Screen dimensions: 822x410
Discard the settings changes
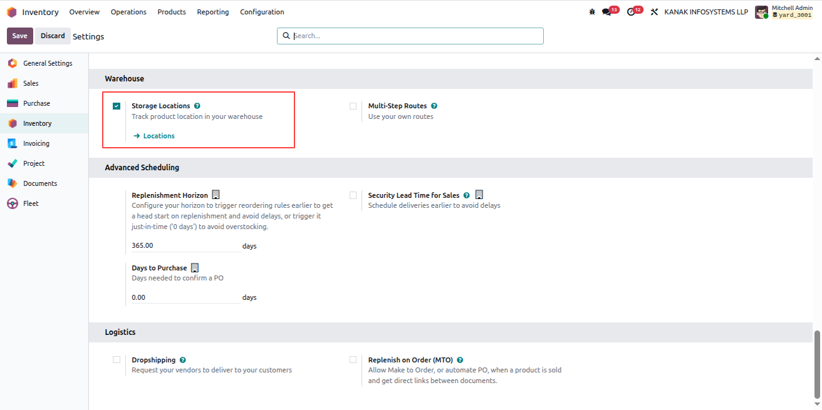coord(53,36)
